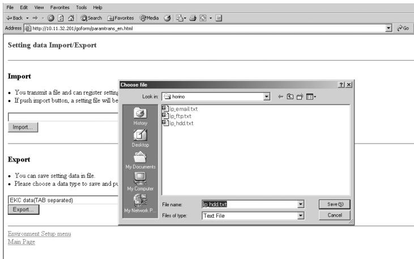414x259 pixels.
Task: Open Desktop in the places bar
Action: point(140,138)
